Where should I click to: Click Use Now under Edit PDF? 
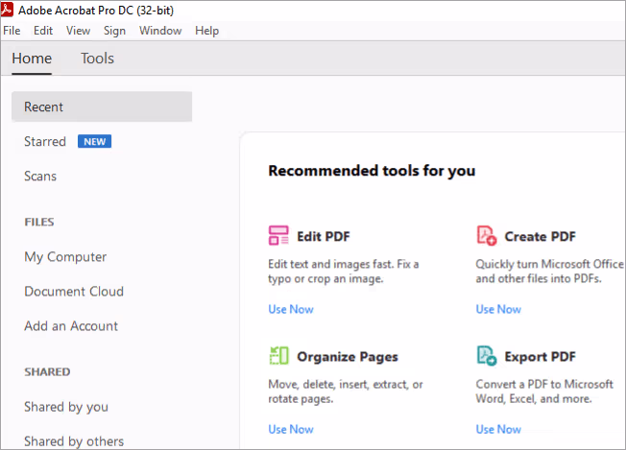[291, 309]
